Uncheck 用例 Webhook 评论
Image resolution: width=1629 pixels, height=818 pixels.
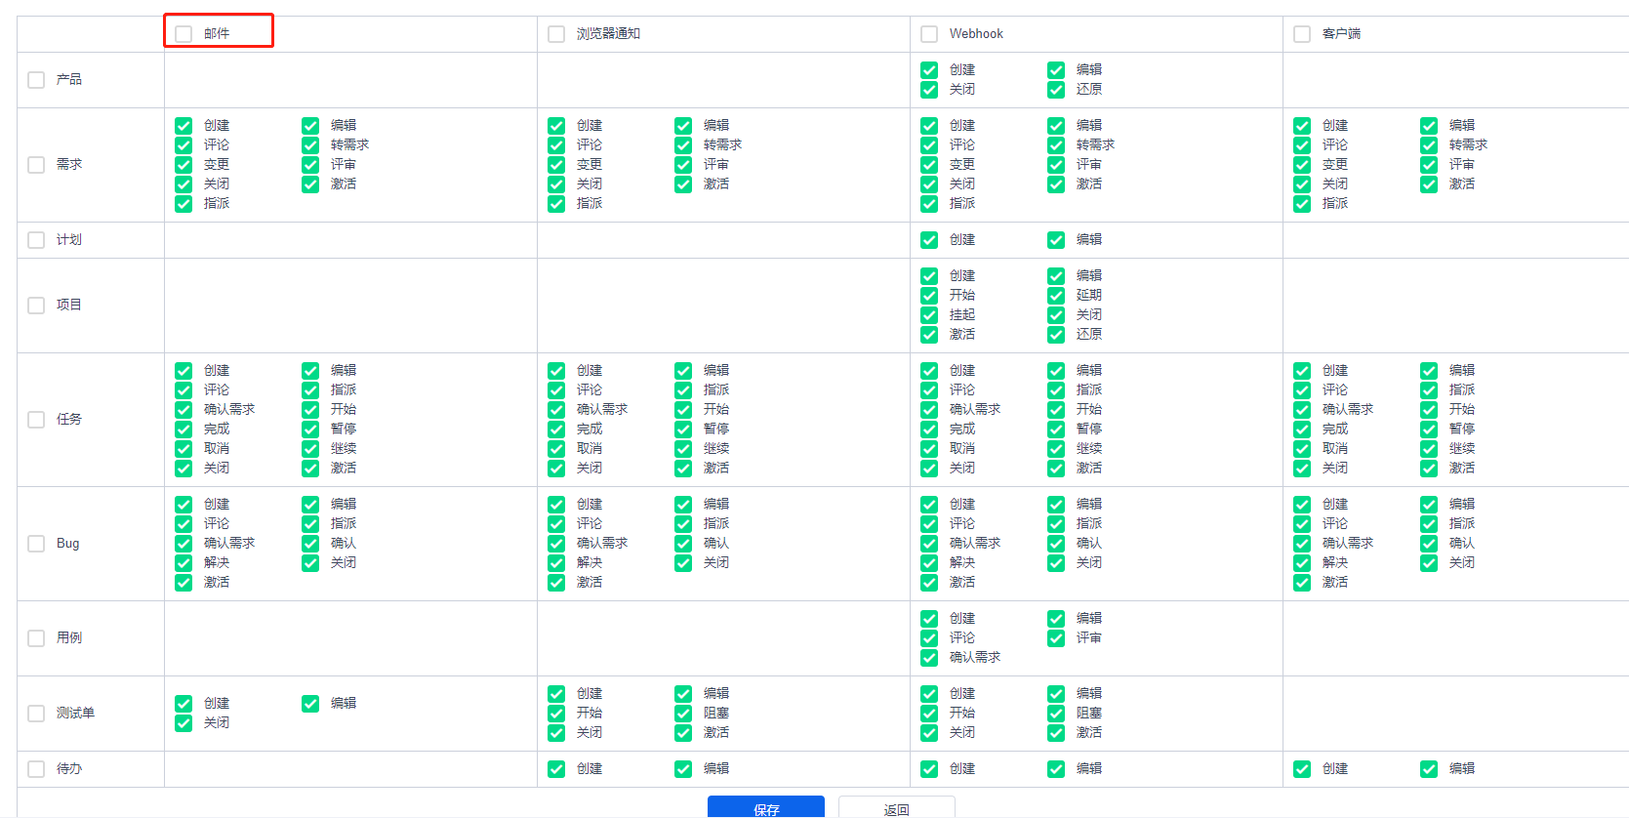point(929,638)
